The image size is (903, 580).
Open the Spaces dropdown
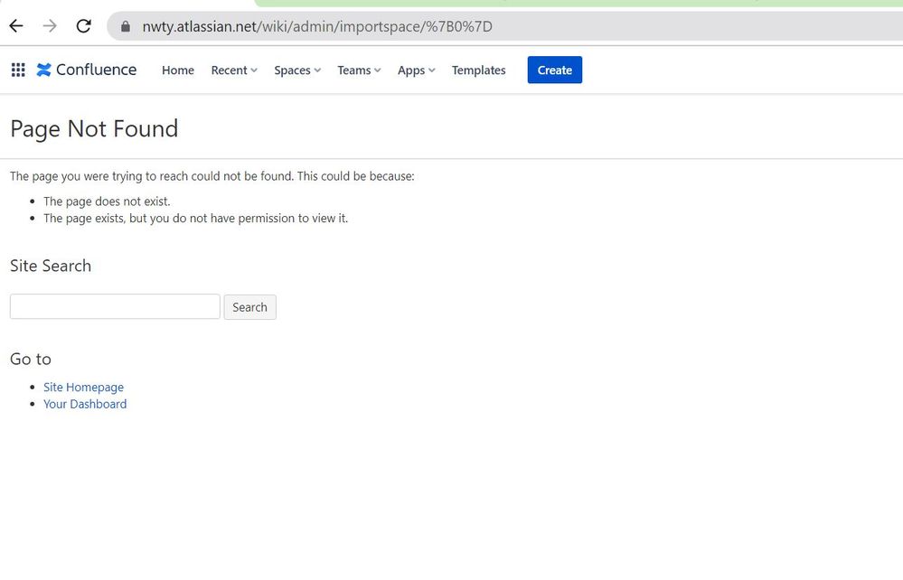296,70
